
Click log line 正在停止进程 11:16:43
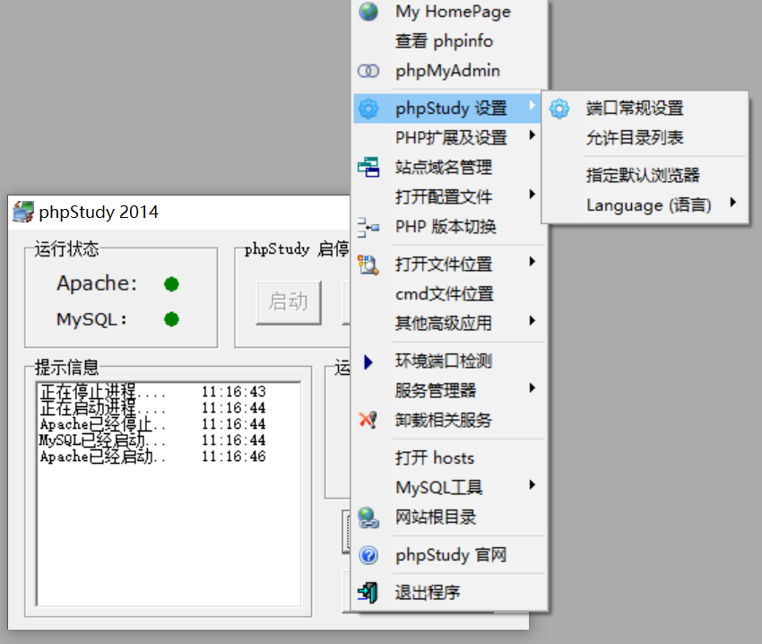[152, 392]
